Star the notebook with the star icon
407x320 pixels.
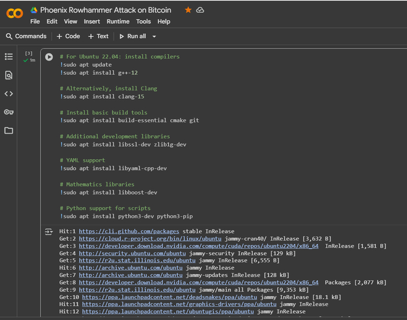pos(188,10)
